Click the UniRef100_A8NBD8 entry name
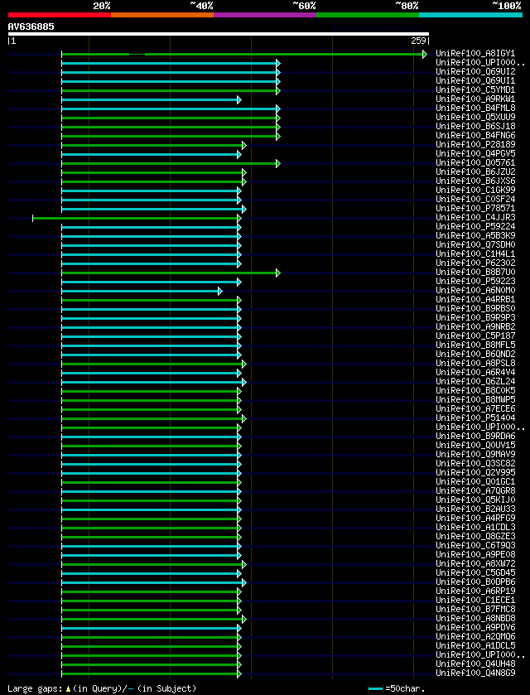The image size is (530, 695). click(x=475, y=618)
